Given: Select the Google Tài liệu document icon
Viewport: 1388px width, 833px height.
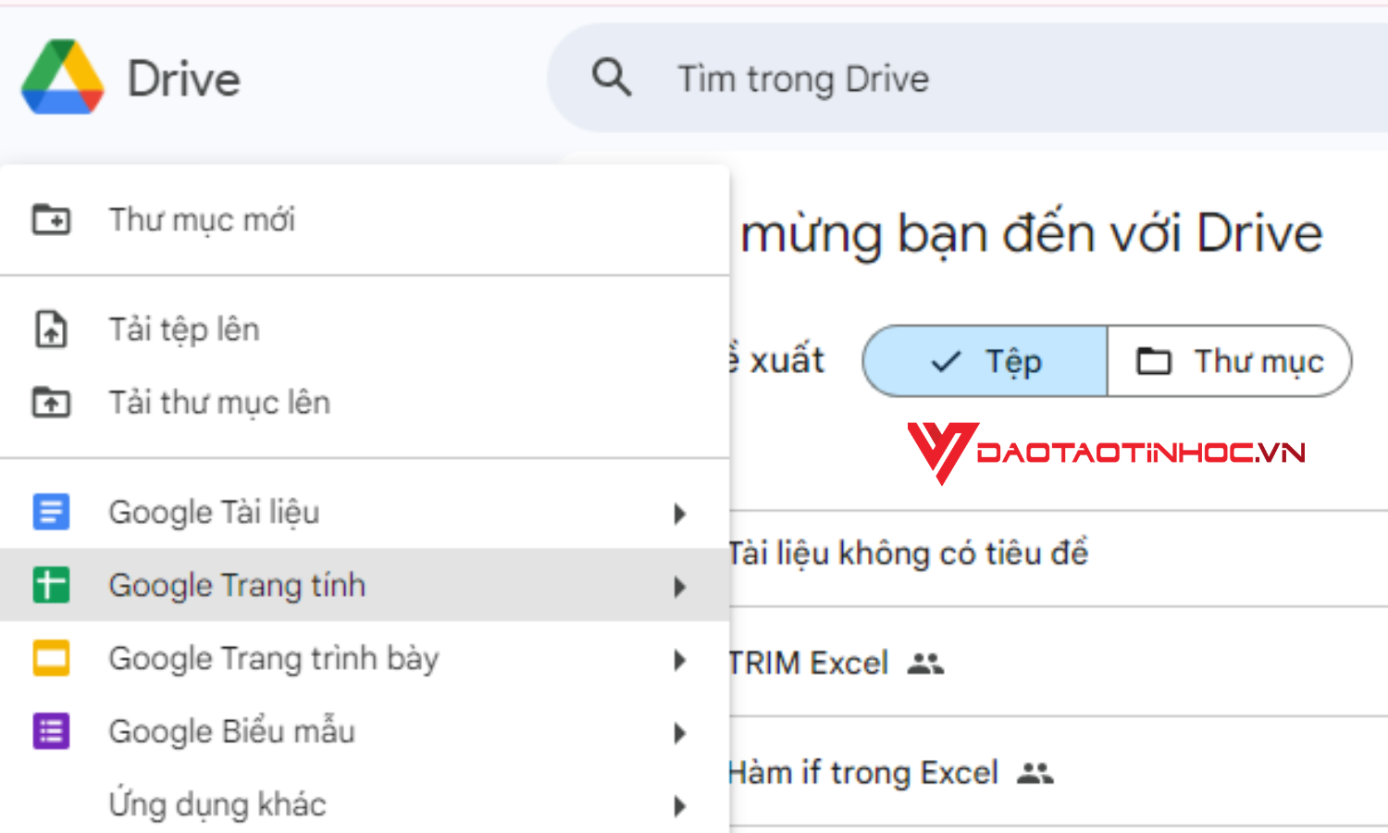Looking at the screenshot, I should tap(51, 511).
